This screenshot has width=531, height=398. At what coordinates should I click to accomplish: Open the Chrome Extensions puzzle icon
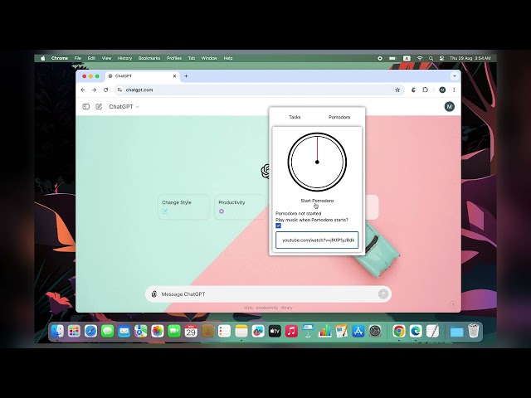[x=426, y=90]
